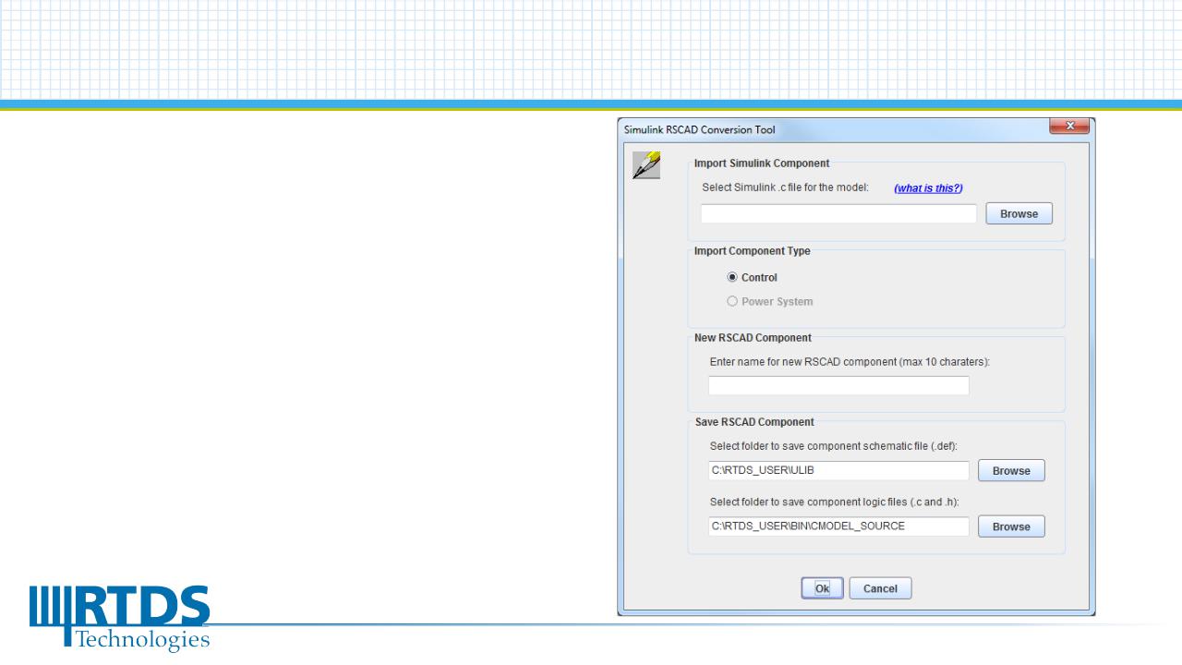Click 'Enter name for new RSCAD component' label
The image size is (1182, 665).
coord(850,362)
